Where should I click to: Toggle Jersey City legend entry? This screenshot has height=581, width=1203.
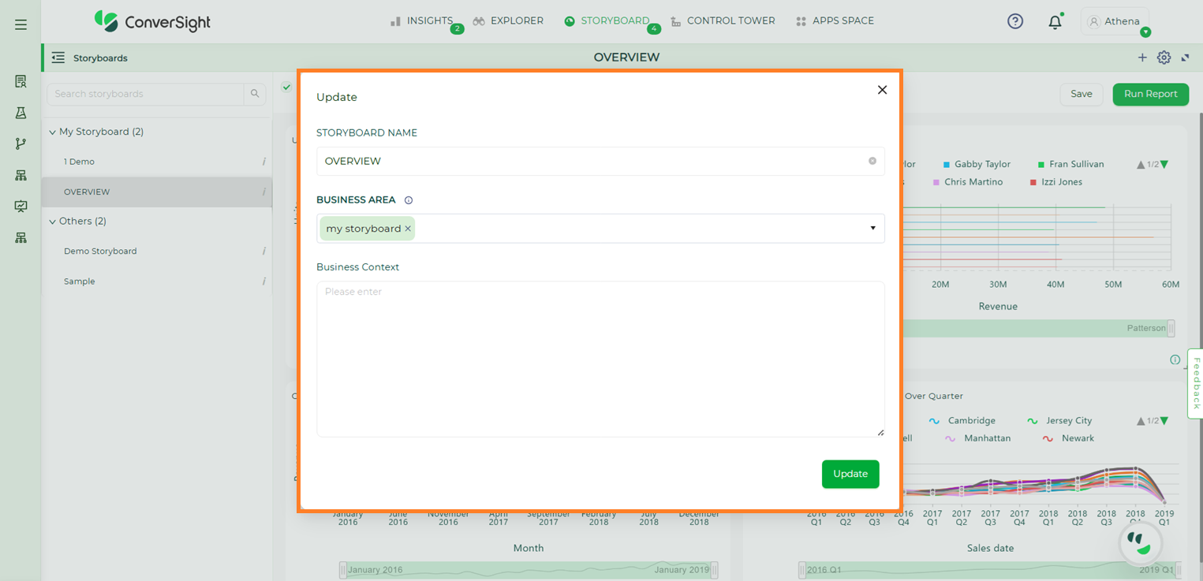tap(1059, 421)
